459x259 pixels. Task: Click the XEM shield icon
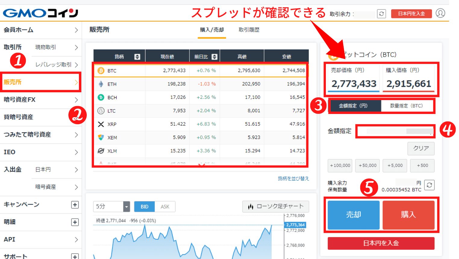(101, 137)
